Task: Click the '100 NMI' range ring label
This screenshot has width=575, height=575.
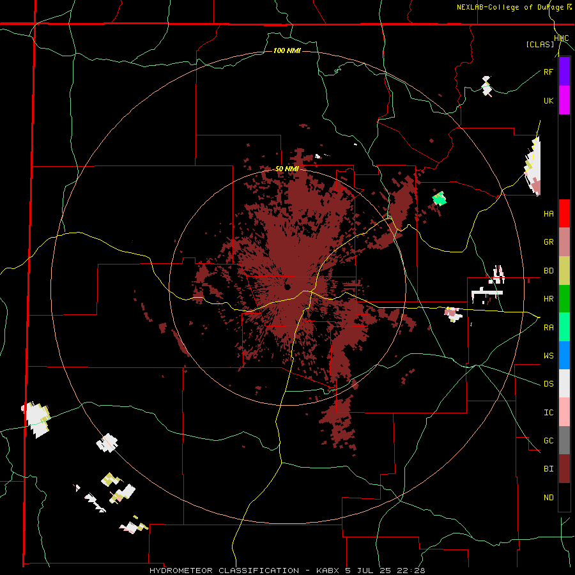Action: 287,50
